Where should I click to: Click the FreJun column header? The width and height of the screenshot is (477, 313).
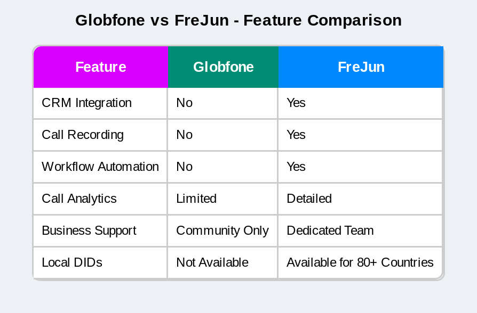tap(361, 67)
